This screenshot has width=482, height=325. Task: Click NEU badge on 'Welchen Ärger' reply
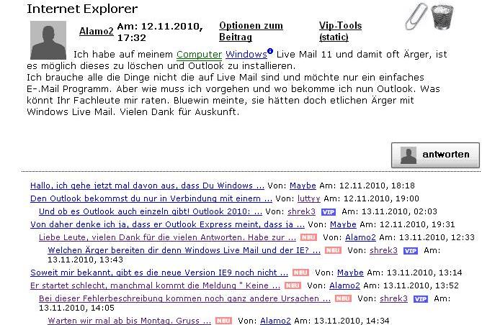coord(333,250)
